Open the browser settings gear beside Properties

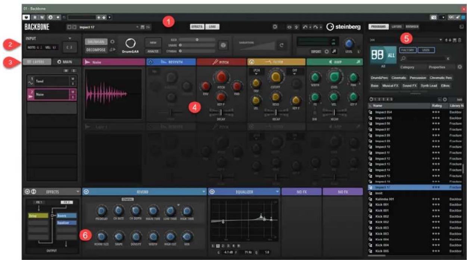(460, 67)
